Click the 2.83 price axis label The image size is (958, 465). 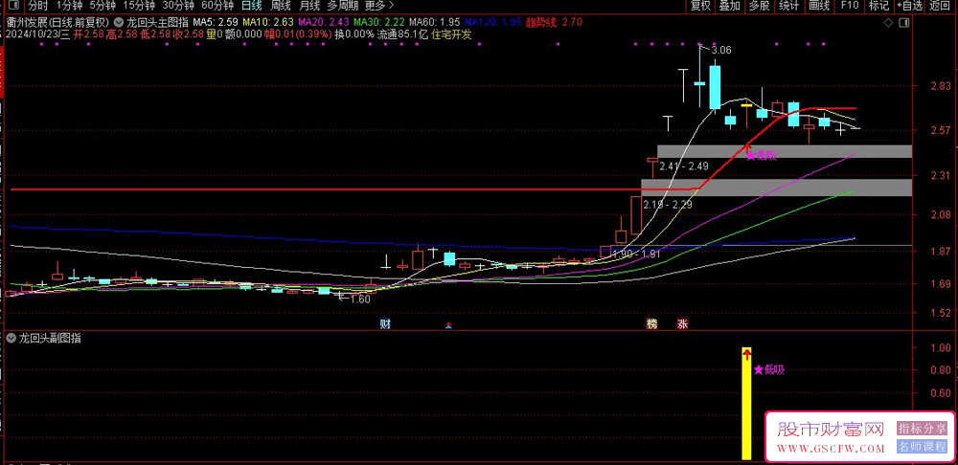pos(940,85)
